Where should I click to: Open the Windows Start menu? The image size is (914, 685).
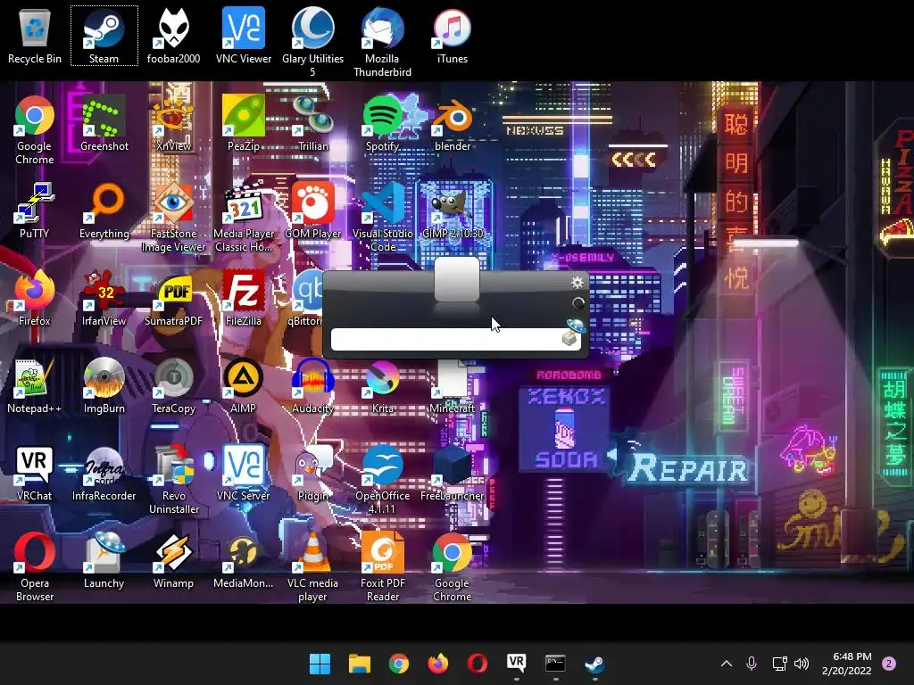320,664
